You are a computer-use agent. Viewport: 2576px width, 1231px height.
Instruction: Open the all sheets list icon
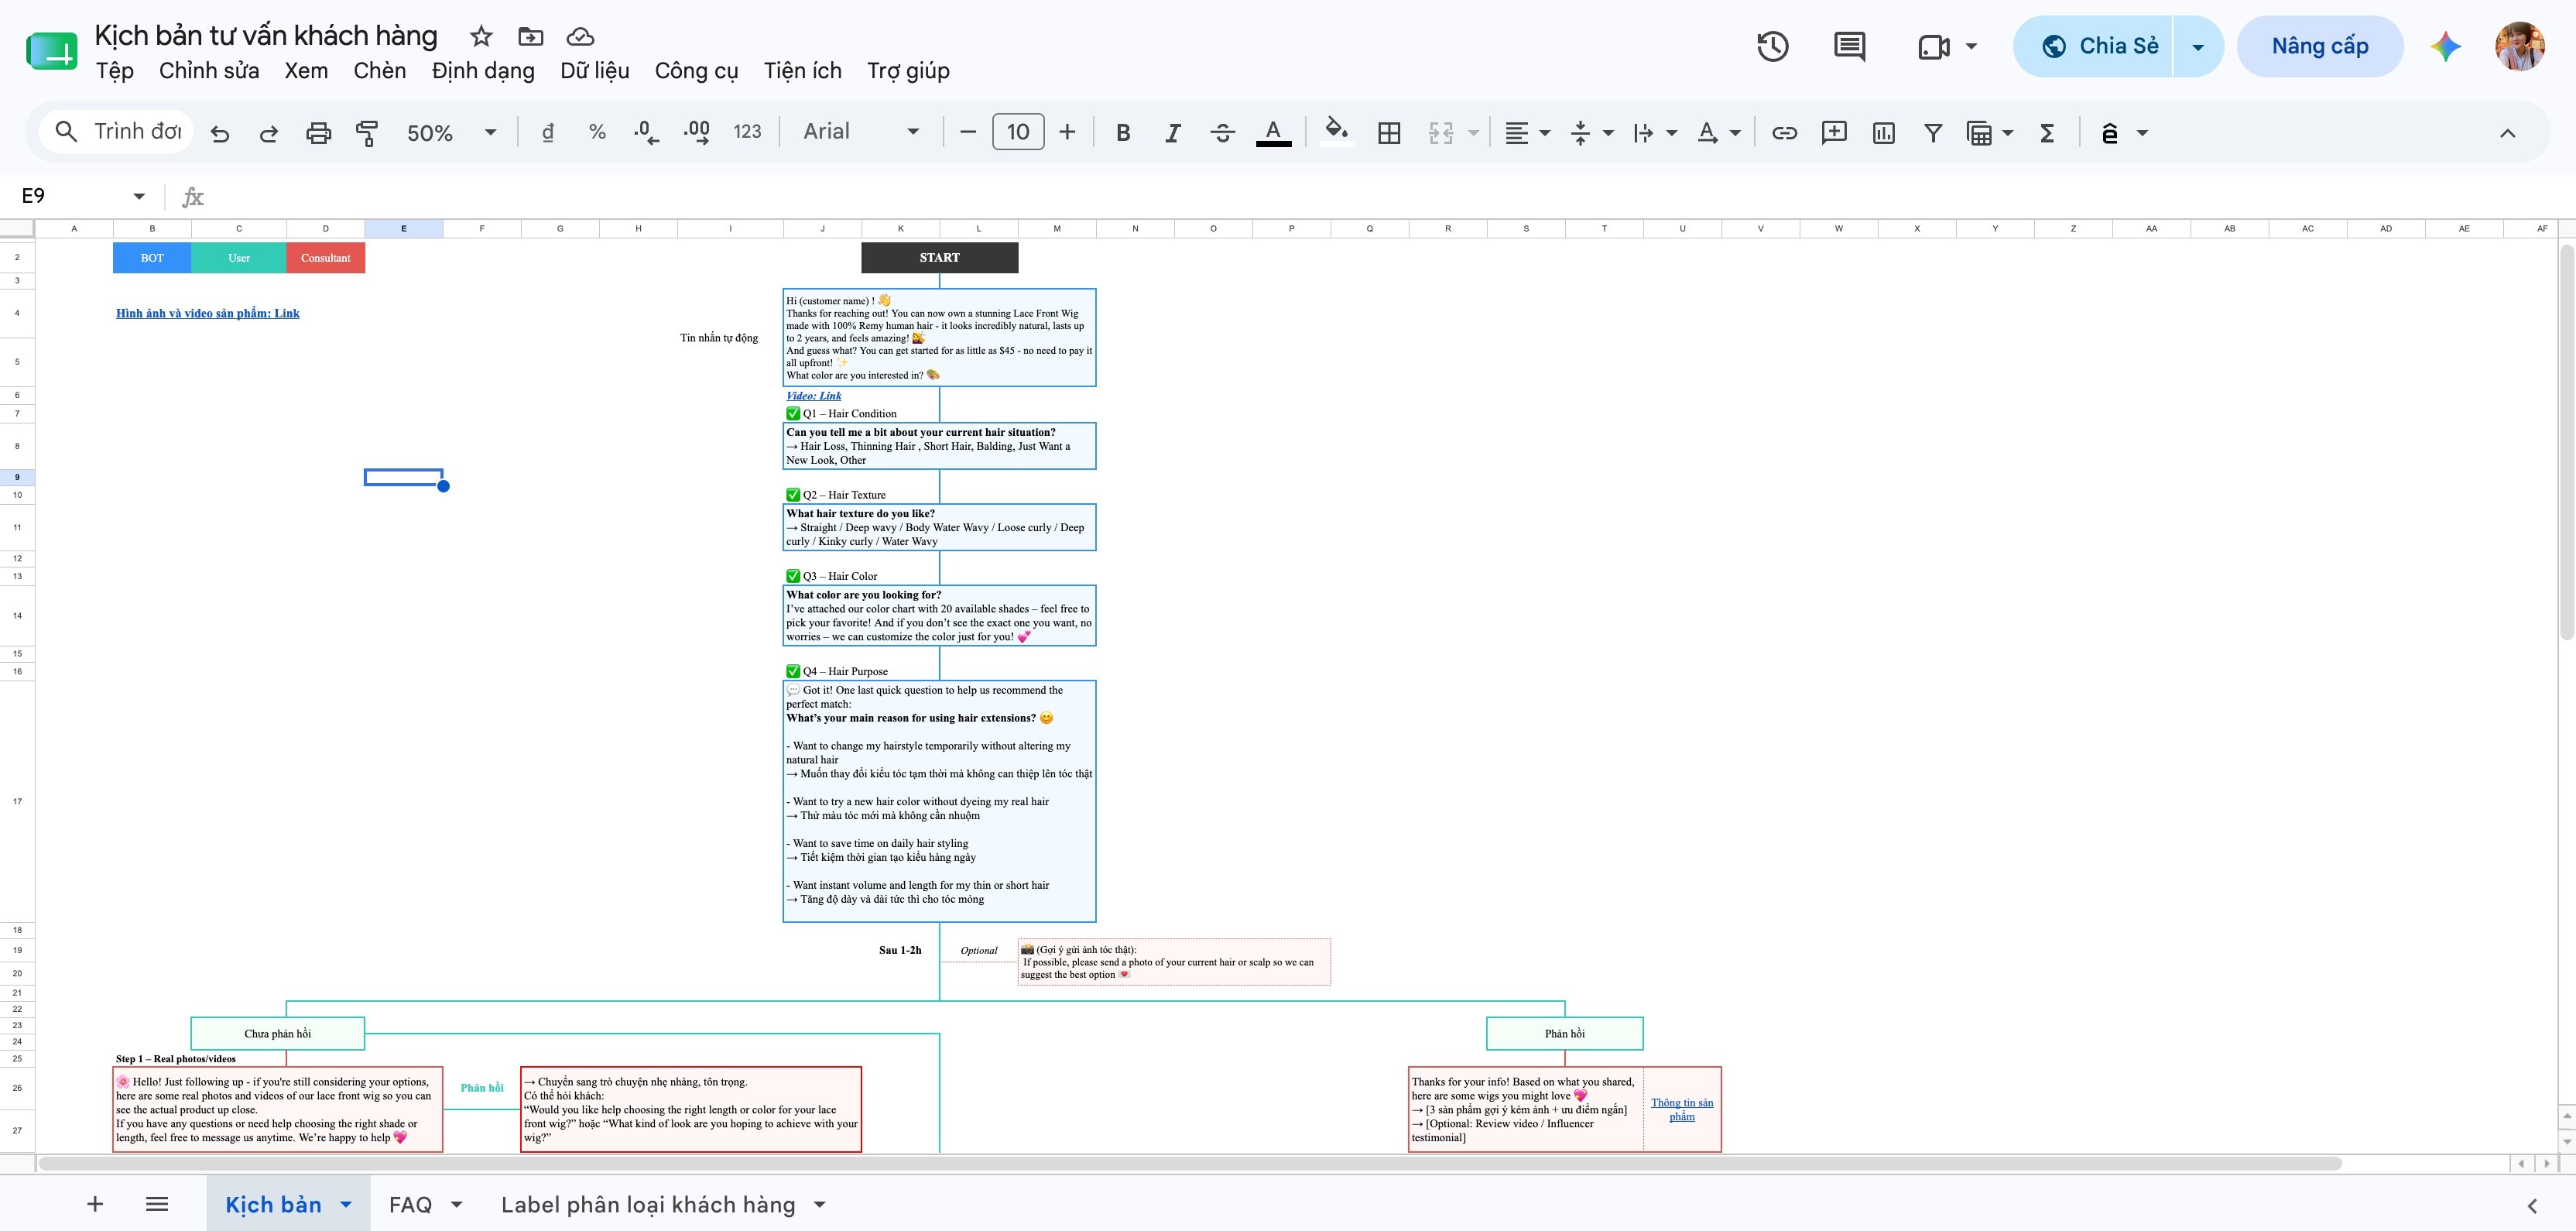pyautogui.click(x=157, y=1204)
